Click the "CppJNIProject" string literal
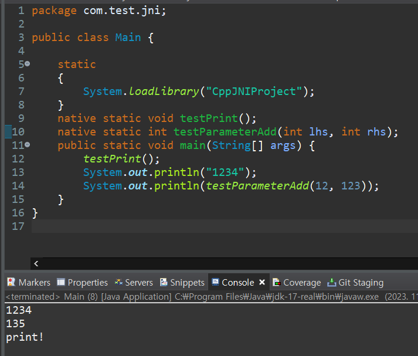This screenshot has height=356, width=418. click(x=253, y=91)
